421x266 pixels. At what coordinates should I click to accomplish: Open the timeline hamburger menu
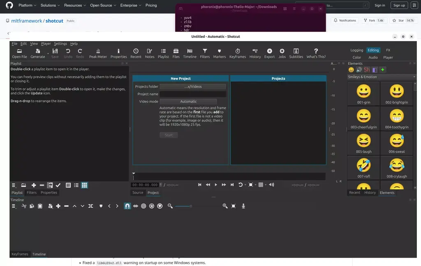pyautogui.click(x=14, y=206)
